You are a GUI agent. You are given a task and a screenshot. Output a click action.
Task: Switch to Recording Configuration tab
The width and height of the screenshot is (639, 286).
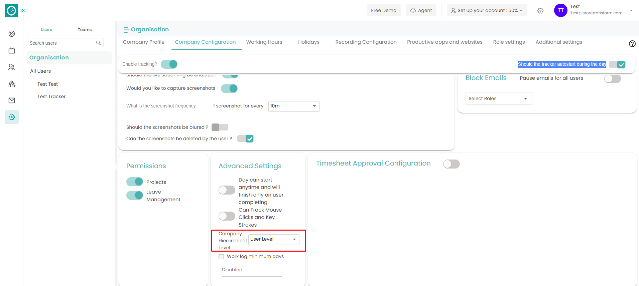point(366,42)
